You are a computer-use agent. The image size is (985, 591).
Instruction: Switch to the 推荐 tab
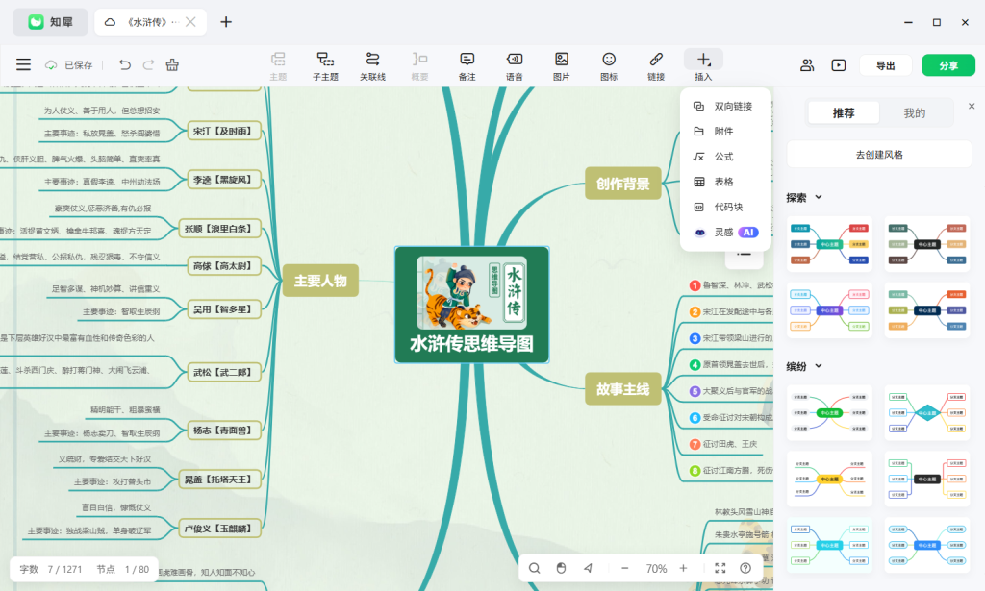point(843,113)
